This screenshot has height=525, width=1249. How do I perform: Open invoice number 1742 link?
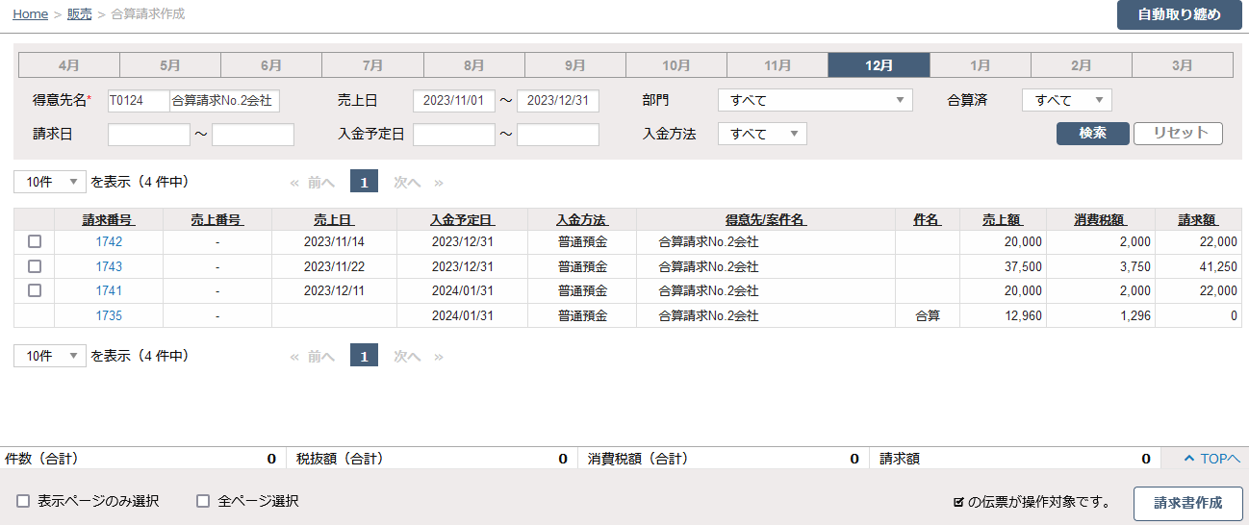(109, 242)
